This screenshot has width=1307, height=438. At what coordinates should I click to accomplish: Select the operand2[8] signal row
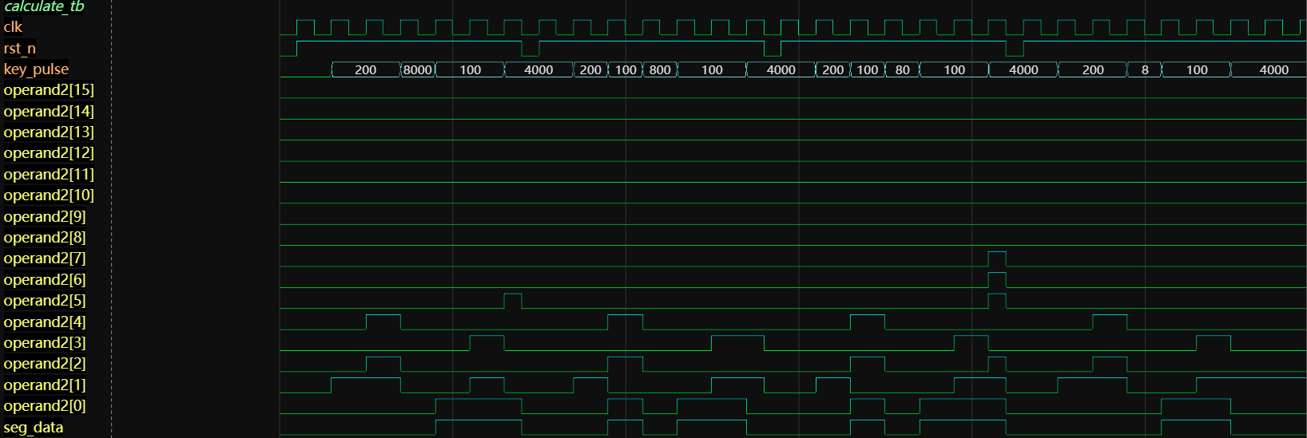click(x=45, y=238)
